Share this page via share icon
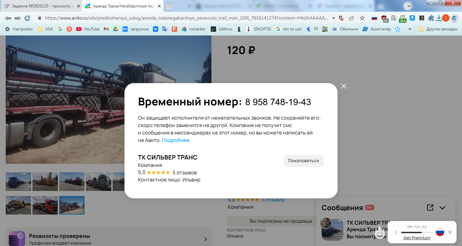The image size is (462, 246). (x=351, y=18)
